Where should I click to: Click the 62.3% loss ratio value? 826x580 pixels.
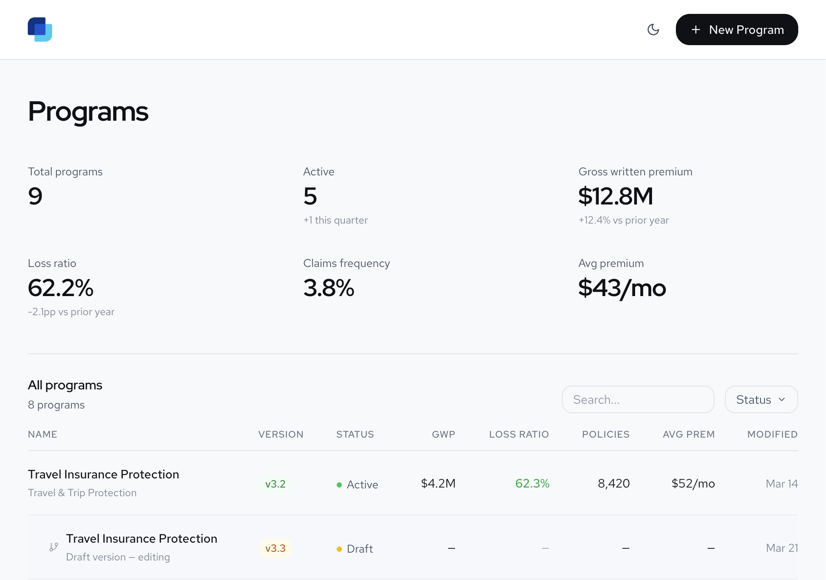click(x=532, y=483)
